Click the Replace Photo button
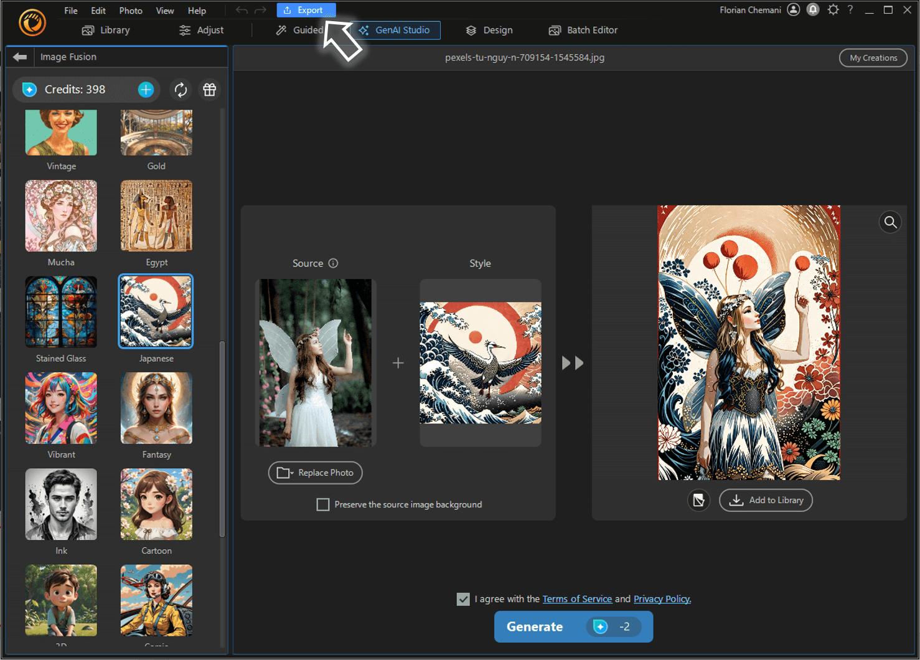 point(315,473)
